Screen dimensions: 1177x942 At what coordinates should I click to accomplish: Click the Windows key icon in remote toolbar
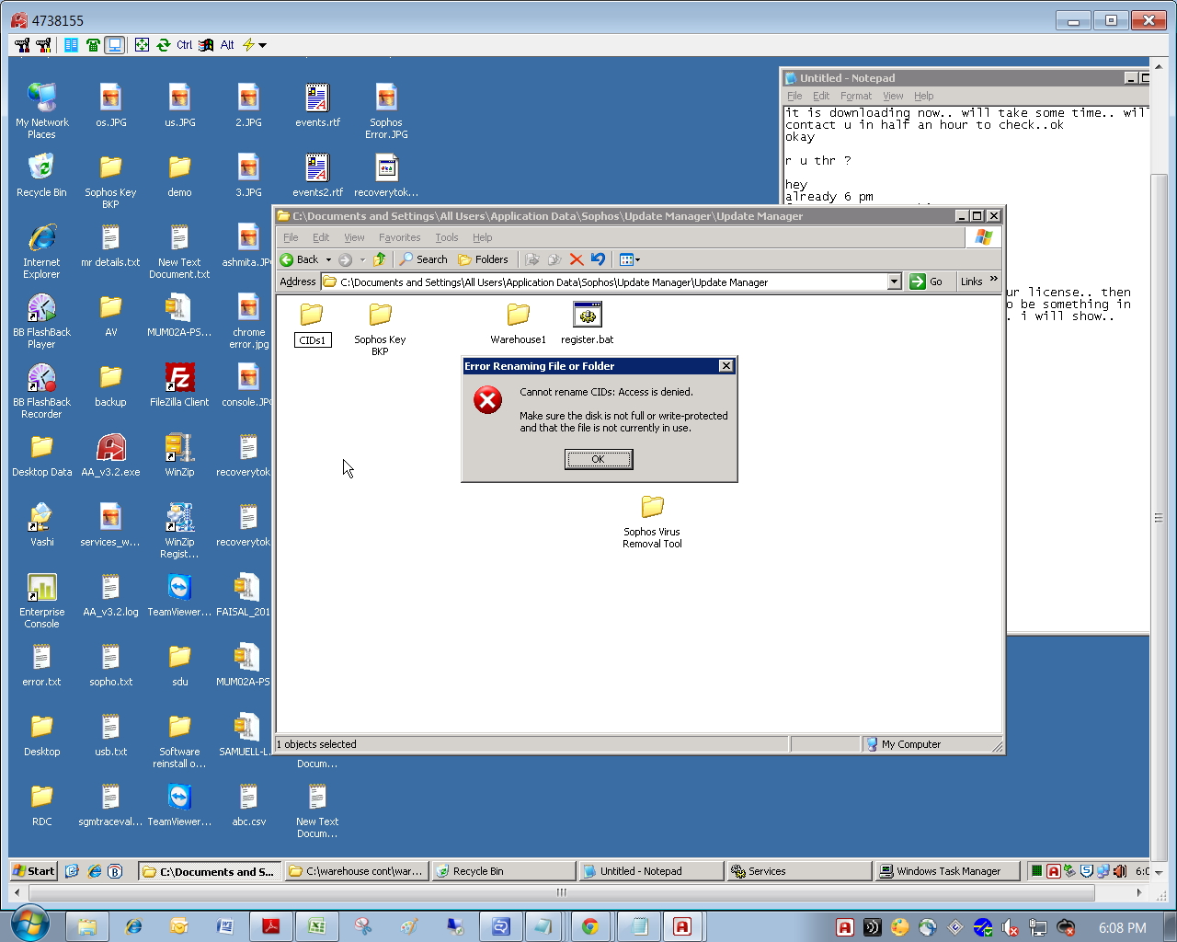206,44
